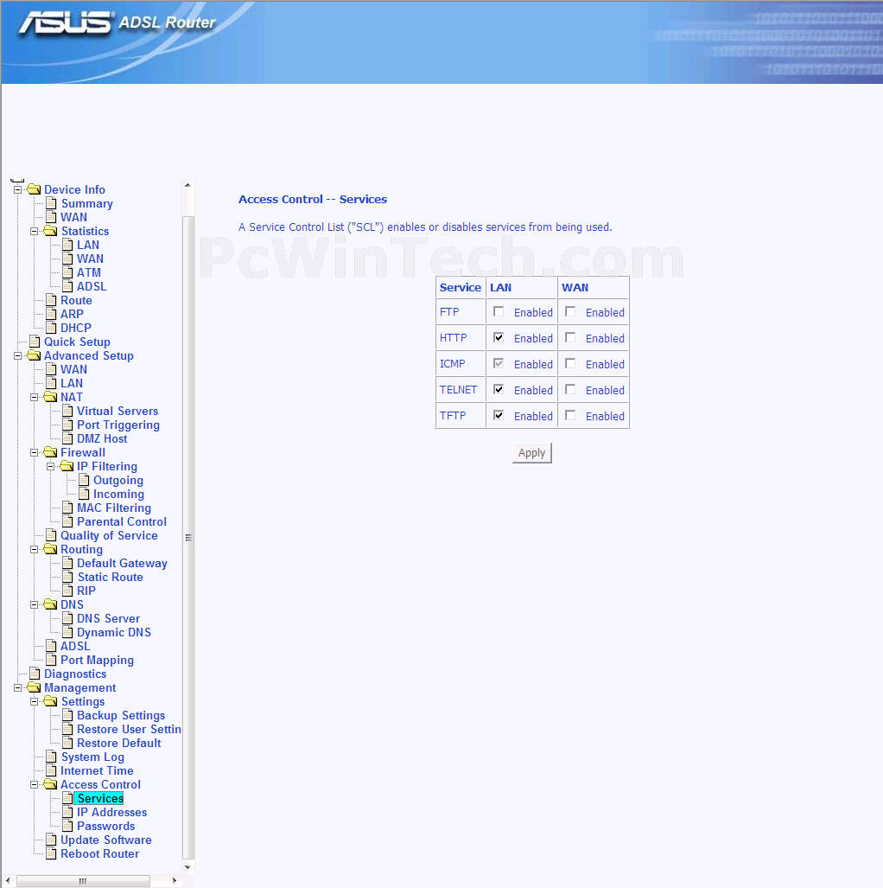Click the Advanced Setup folder icon

34,355
